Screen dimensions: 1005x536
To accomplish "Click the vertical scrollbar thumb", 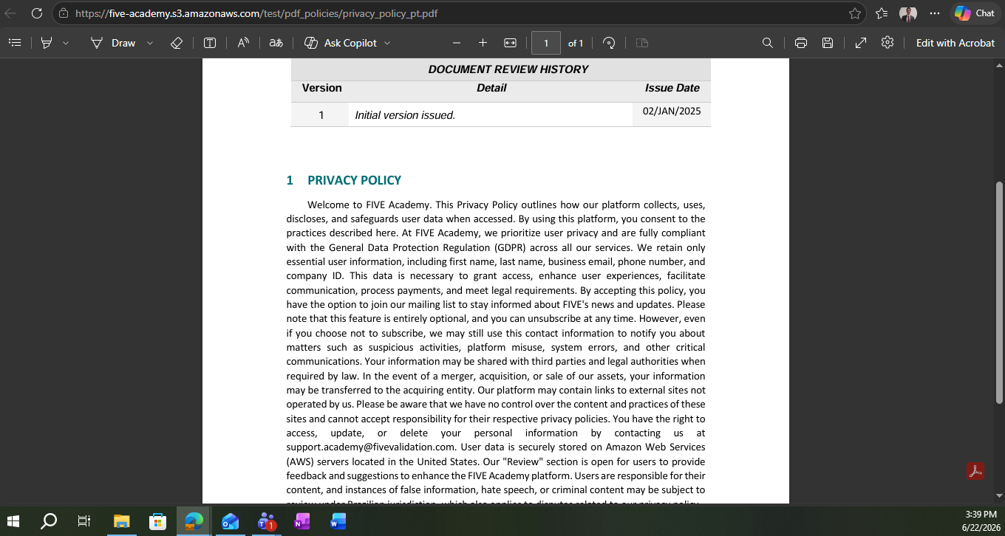I will coord(999,292).
